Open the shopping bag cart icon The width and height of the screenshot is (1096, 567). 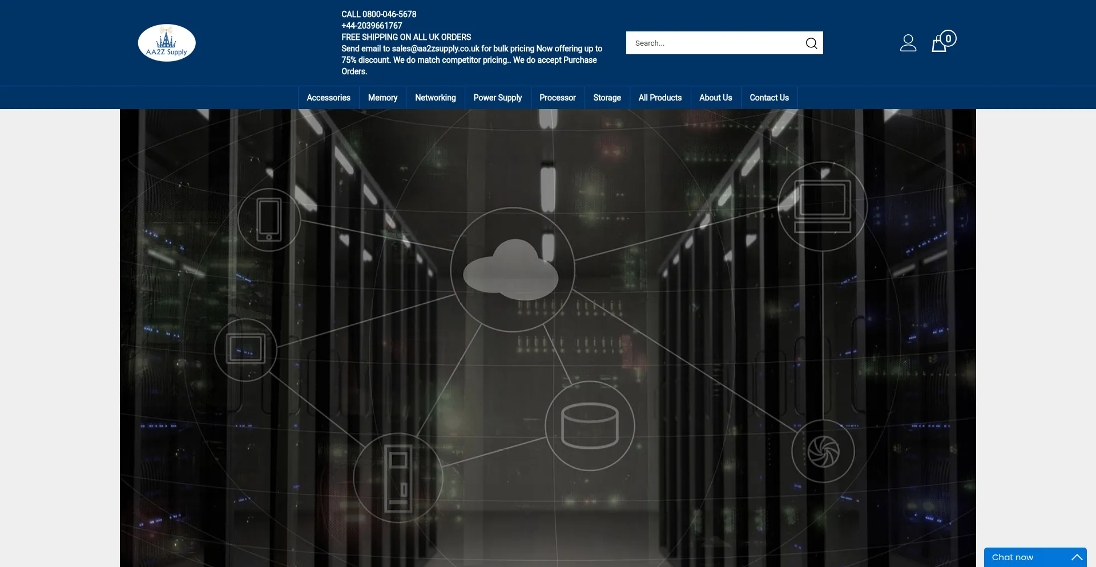click(x=938, y=45)
